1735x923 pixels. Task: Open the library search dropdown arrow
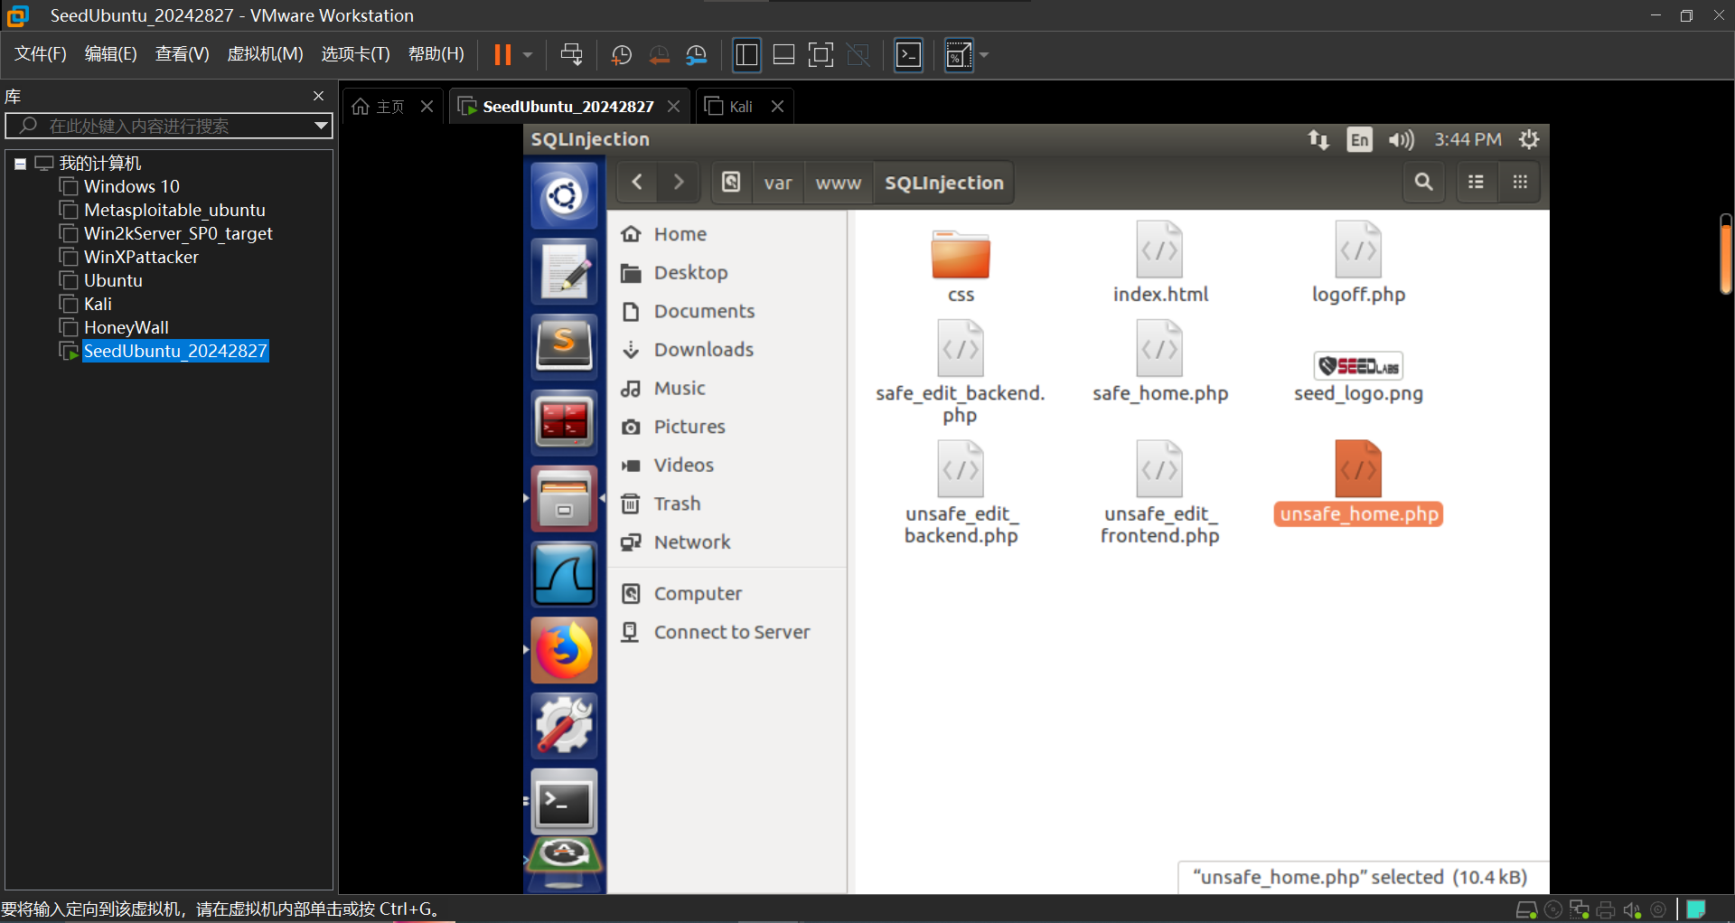321,126
